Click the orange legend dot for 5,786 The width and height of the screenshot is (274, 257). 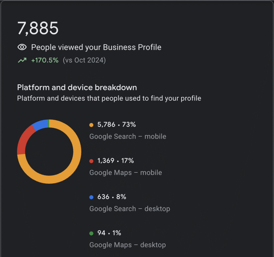click(91, 125)
